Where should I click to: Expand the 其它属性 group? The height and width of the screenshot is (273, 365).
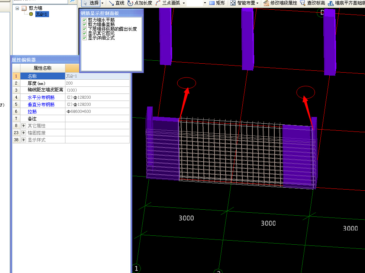pos(23,126)
